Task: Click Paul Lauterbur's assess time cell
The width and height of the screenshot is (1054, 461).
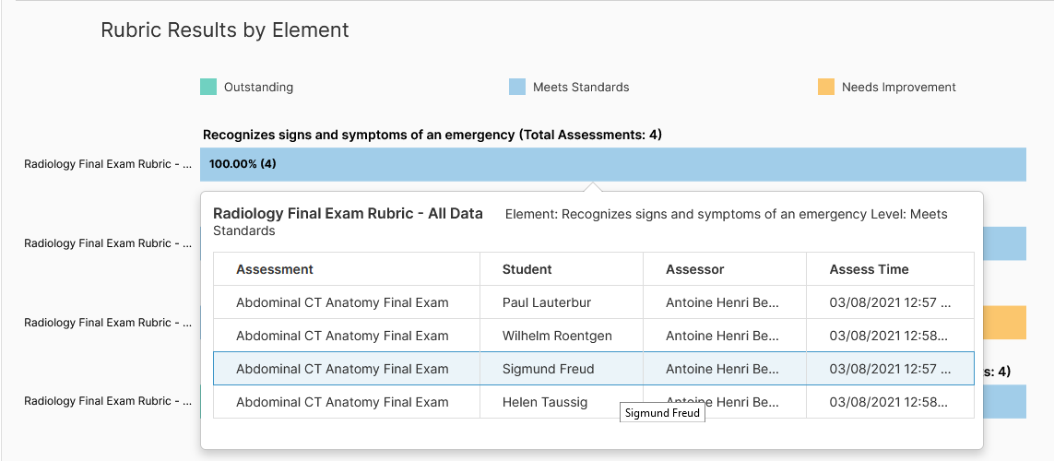Action: 889,302
